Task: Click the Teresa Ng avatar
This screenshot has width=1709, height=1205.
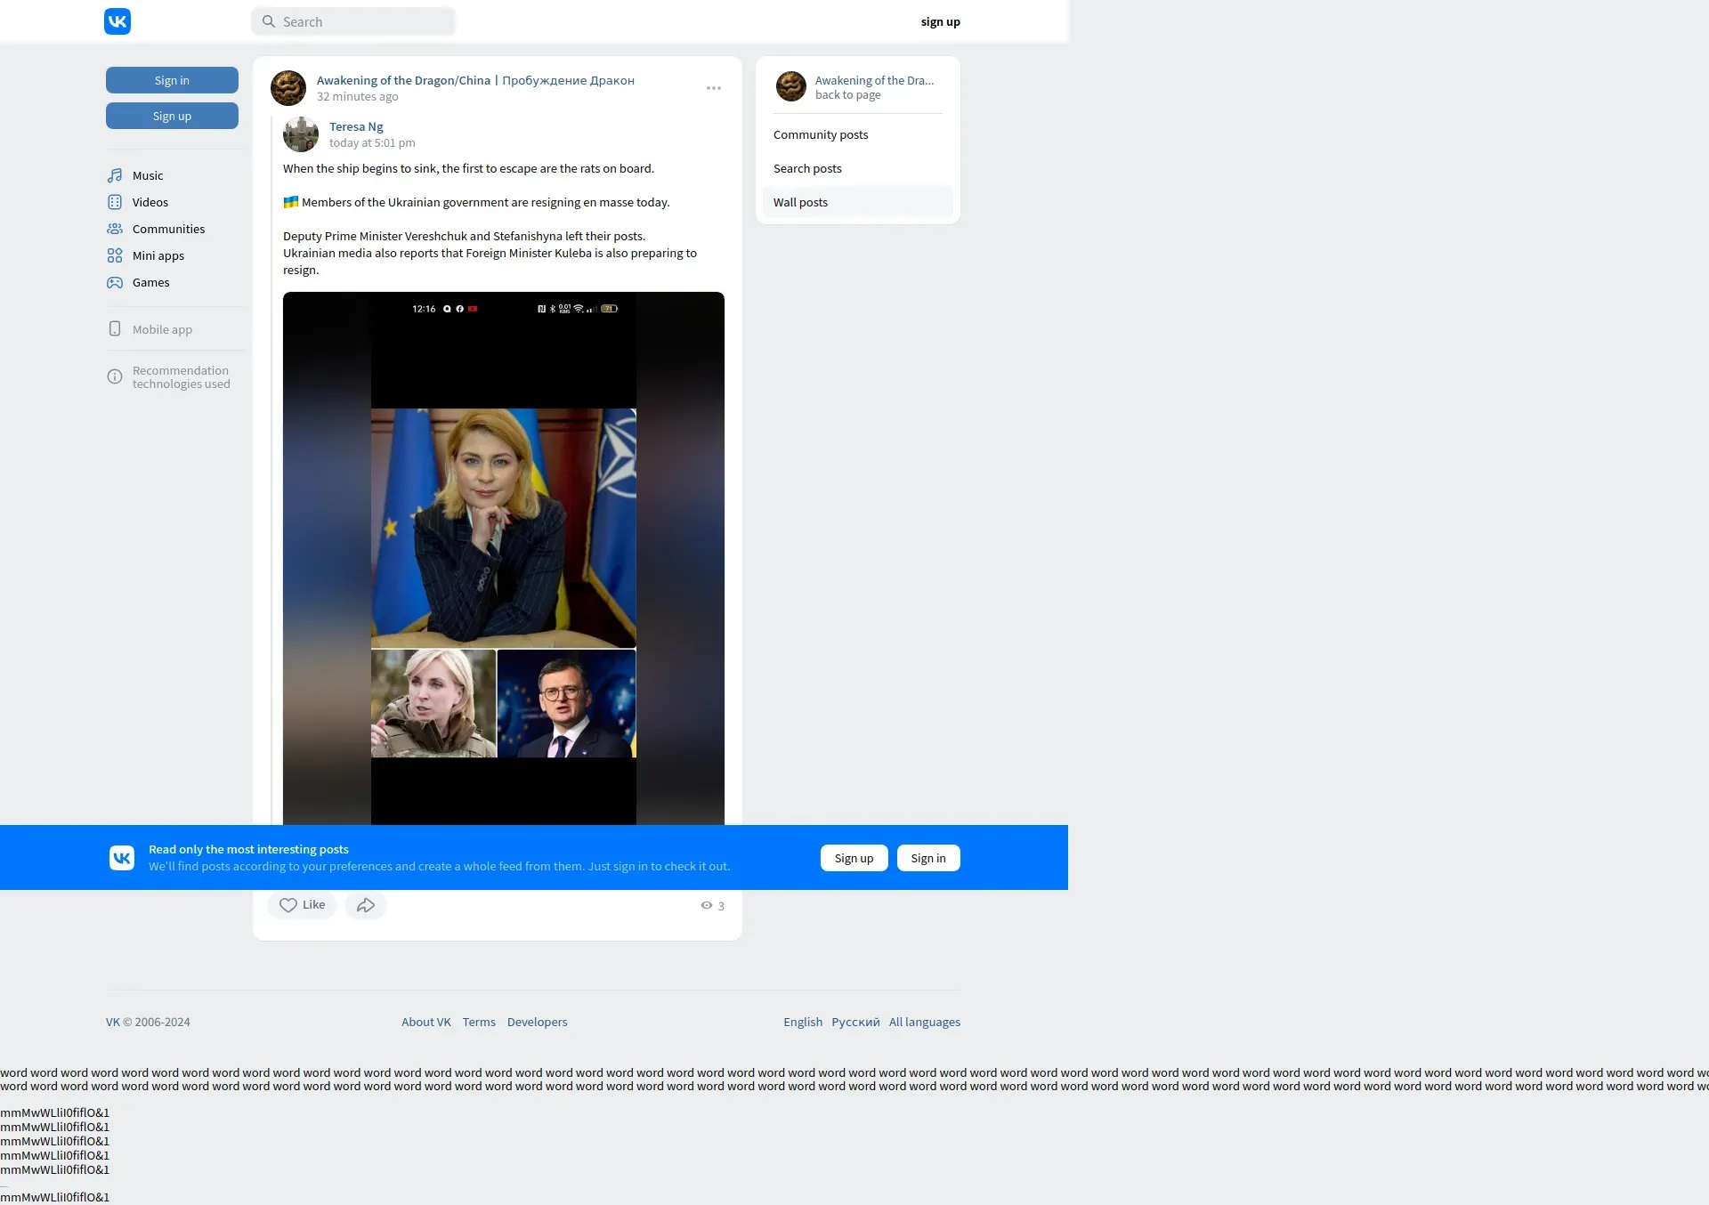Action: 301,134
